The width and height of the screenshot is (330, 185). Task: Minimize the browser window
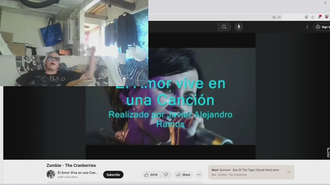[317, 3]
